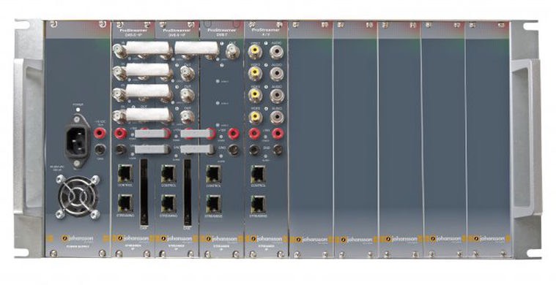Click the CAM card slot on first DVB-S module

(144, 193)
